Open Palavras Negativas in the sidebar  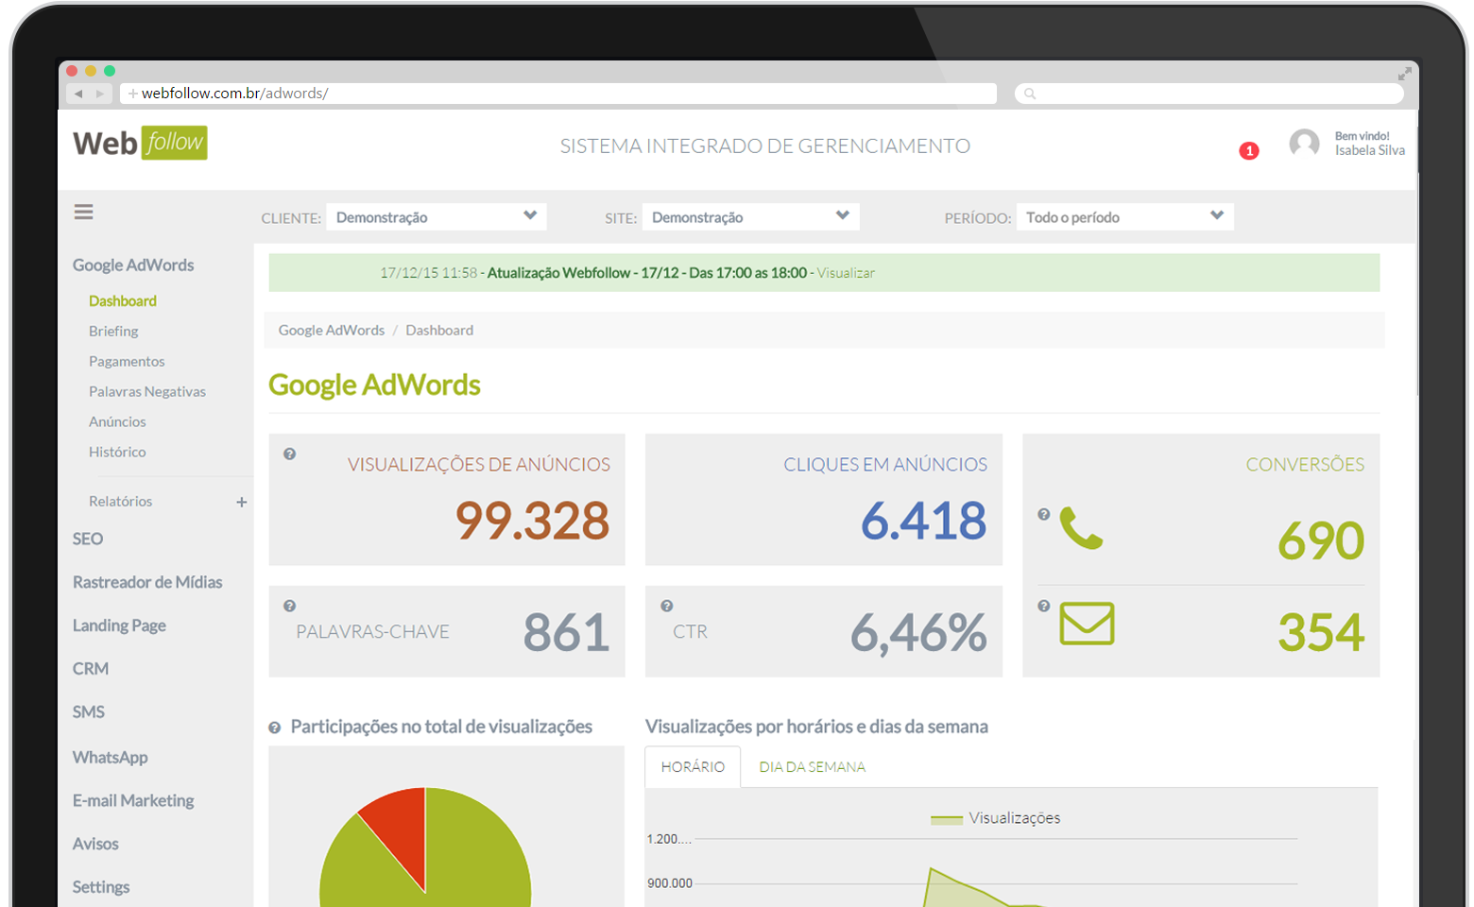tap(147, 391)
